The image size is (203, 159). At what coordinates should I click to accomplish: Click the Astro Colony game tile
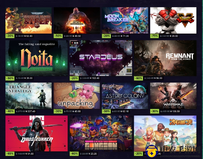[125, 96]
